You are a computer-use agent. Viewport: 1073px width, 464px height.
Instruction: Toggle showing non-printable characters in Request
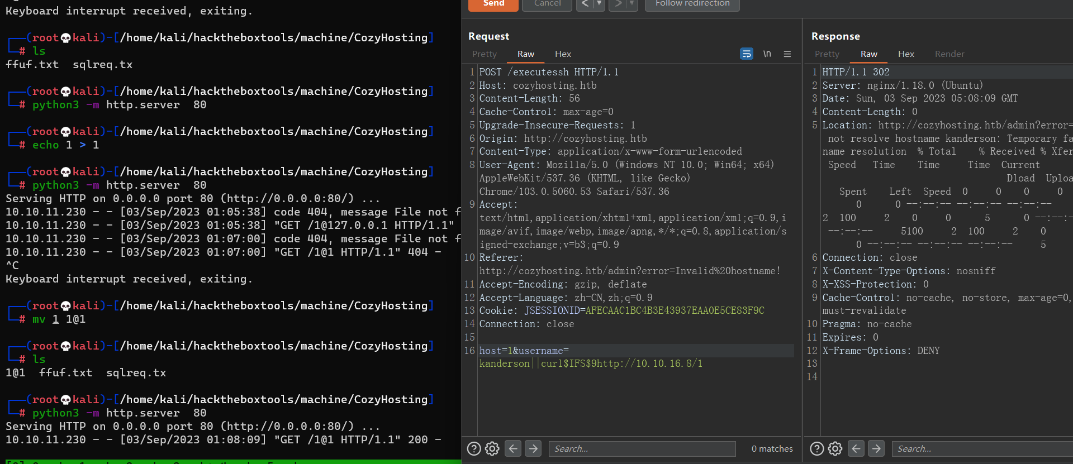[x=767, y=54]
